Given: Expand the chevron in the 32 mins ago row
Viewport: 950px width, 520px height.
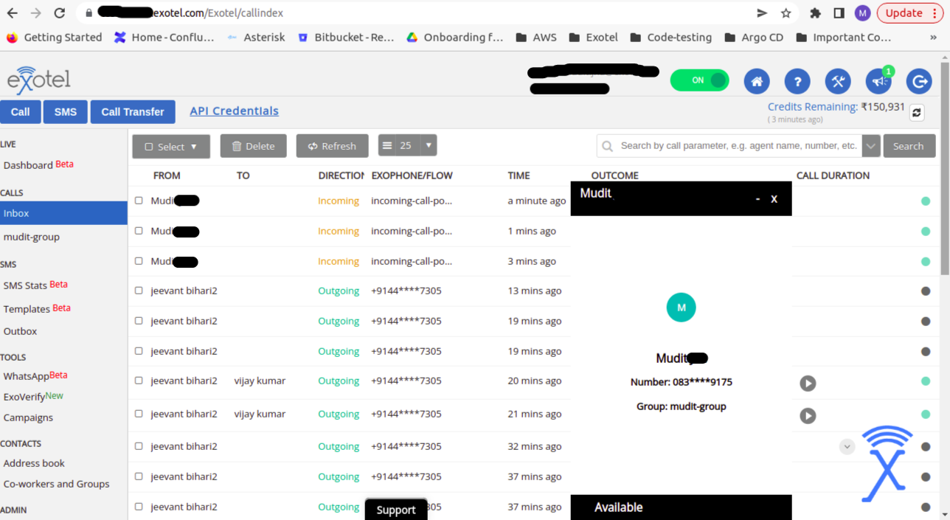Looking at the screenshot, I should [x=847, y=446].
